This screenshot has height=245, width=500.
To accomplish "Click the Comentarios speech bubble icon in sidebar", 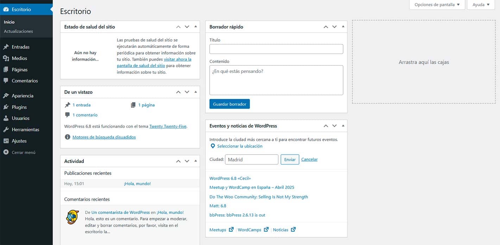I will [x=6, y=81].
